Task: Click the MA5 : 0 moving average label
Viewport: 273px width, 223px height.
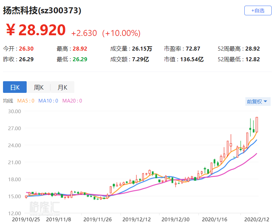Action: (26, 101)
